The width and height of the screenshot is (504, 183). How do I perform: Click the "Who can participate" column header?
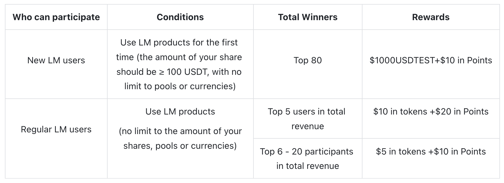[56, 17]
